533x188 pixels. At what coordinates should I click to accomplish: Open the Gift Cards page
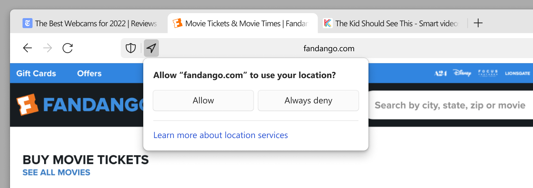[x=36, y=73]
